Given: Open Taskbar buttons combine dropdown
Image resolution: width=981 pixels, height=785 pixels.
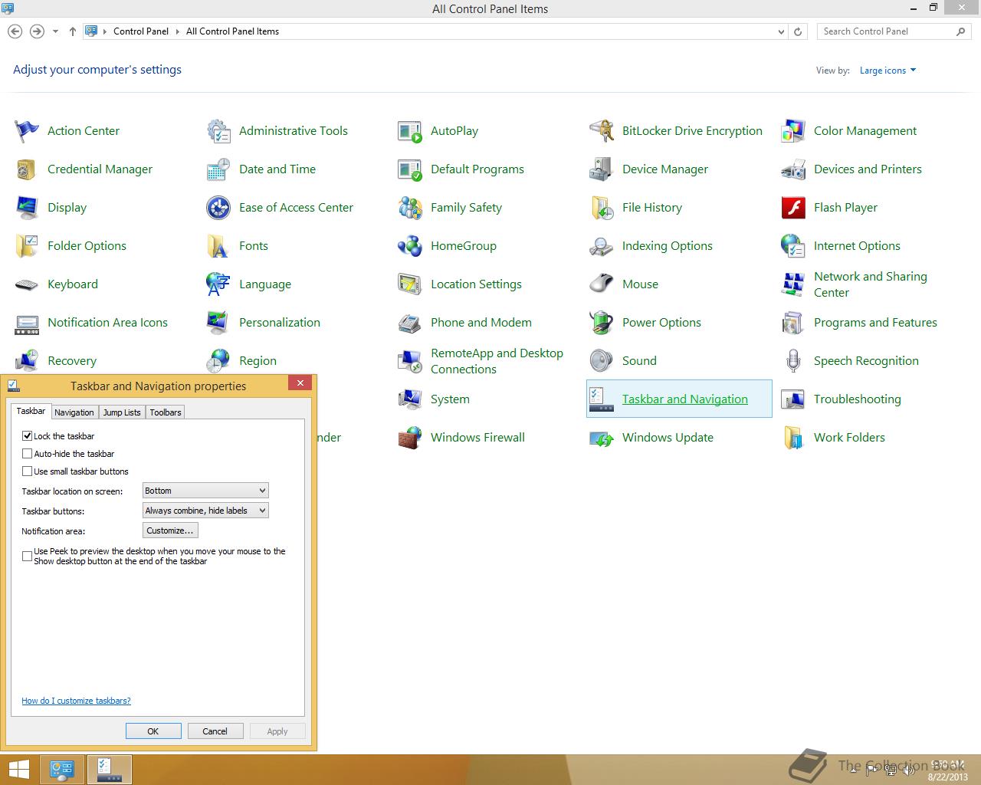Looking at the screenshot, I should [205, 511].
